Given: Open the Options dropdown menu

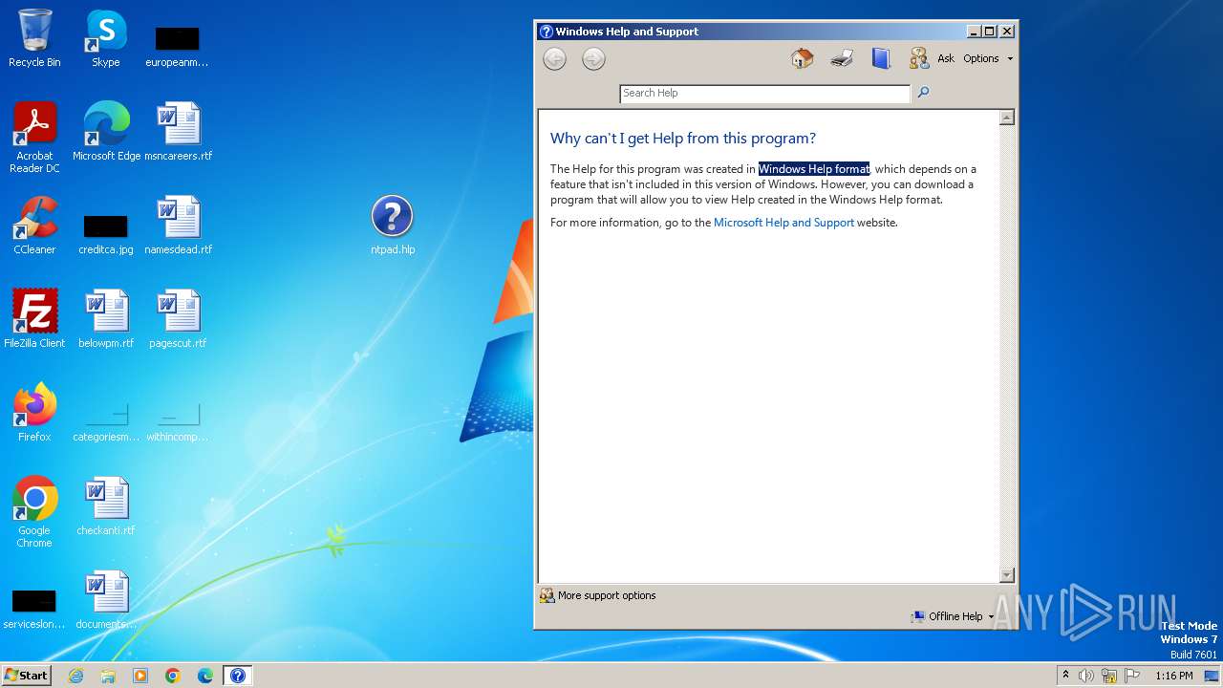Looking at the screenshot, I should [988, 59].
